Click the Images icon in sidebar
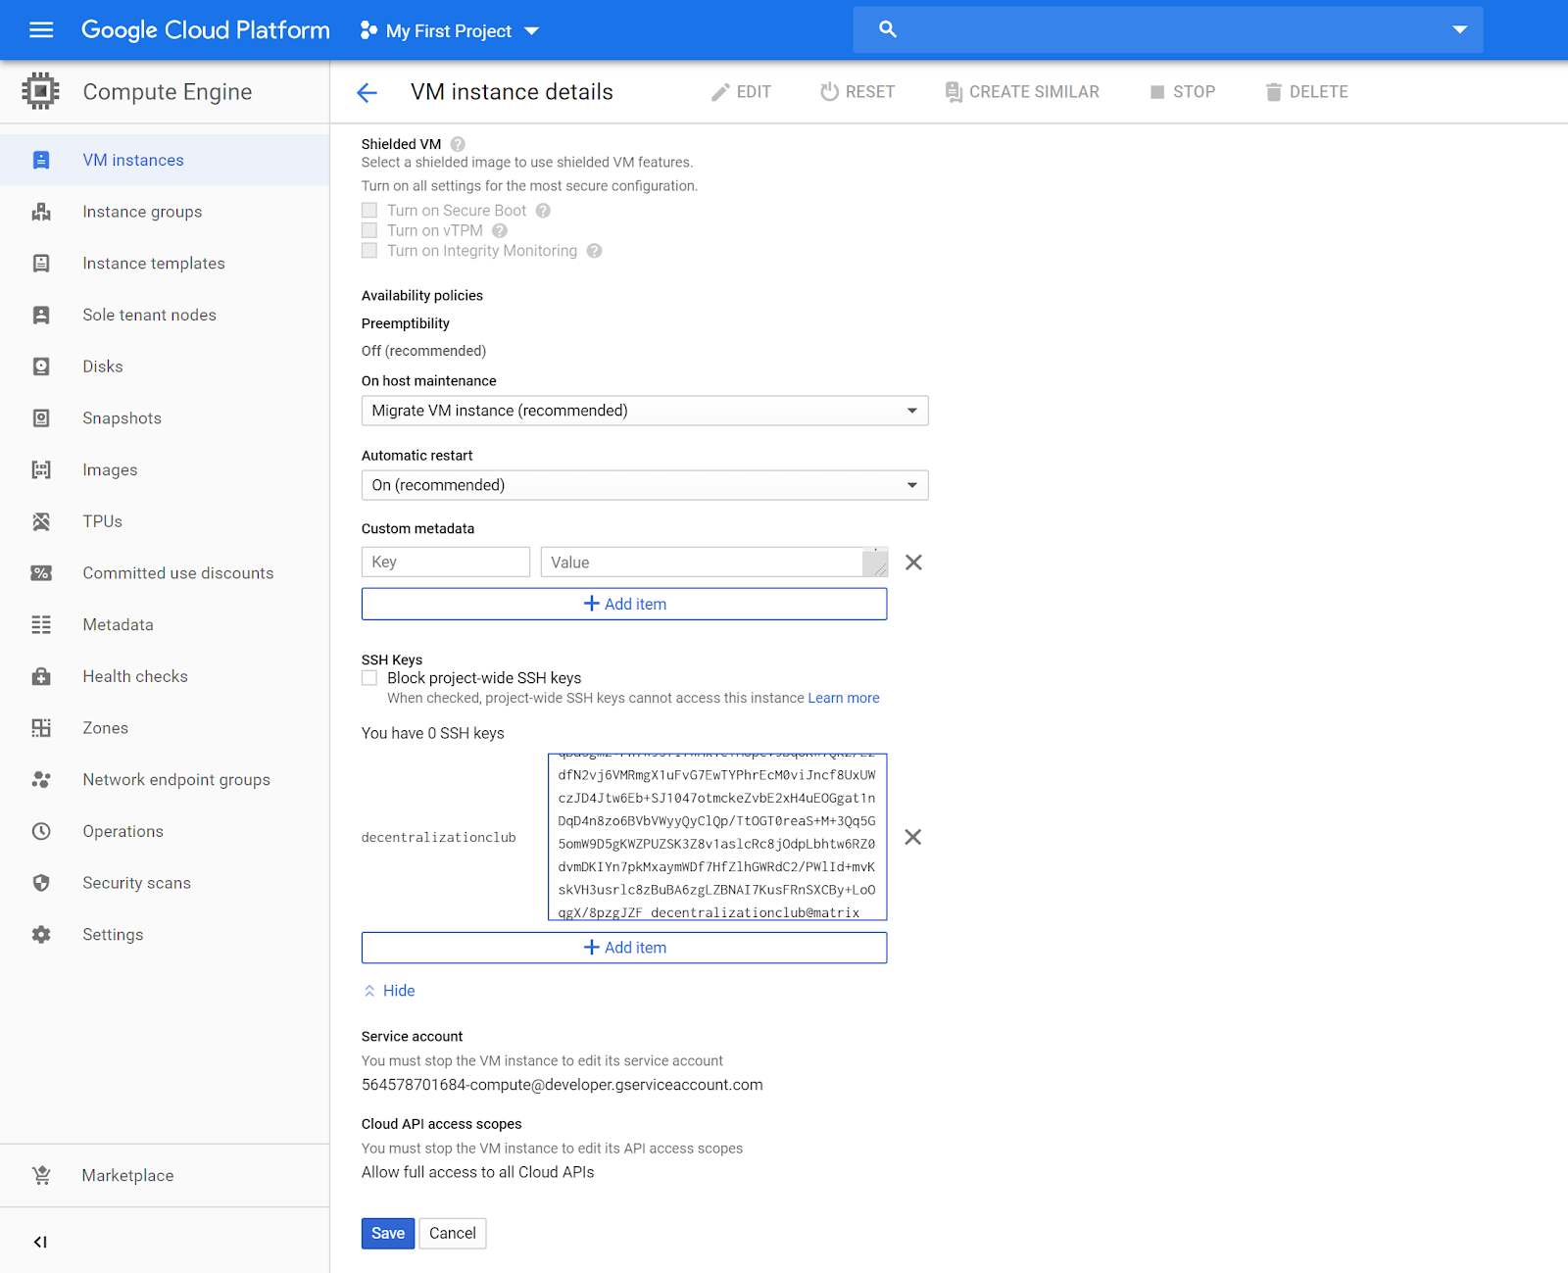This screenshot has width=1568, height=1273. (x=41, y=469)
